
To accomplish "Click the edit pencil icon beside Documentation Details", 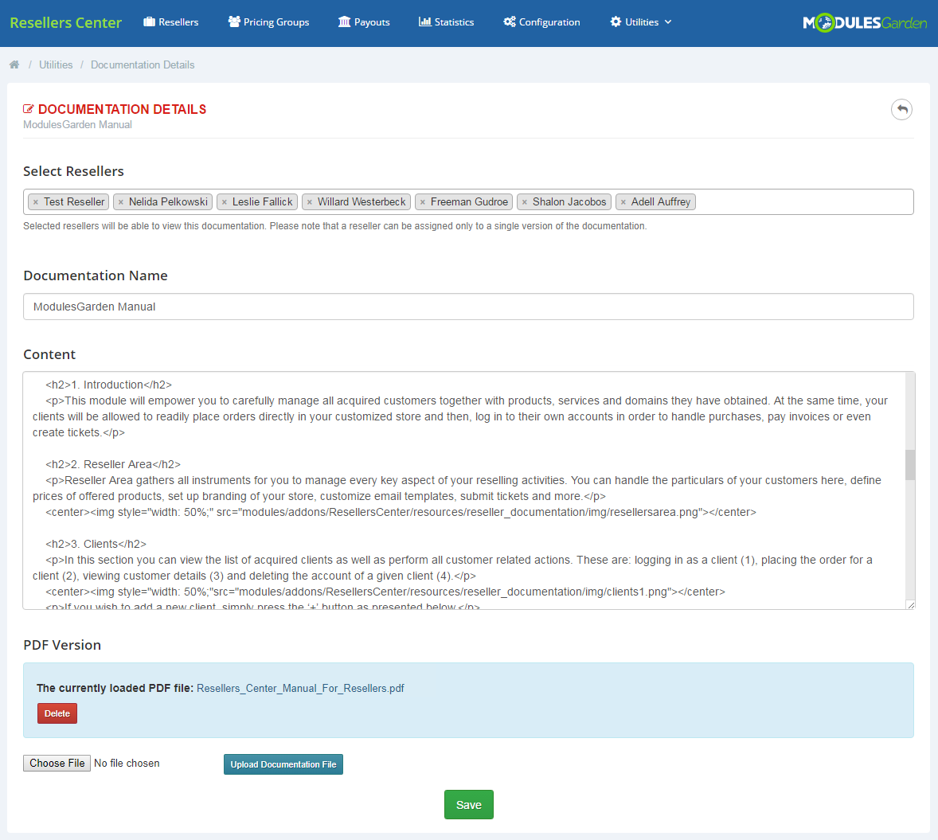I will point(29,109).
